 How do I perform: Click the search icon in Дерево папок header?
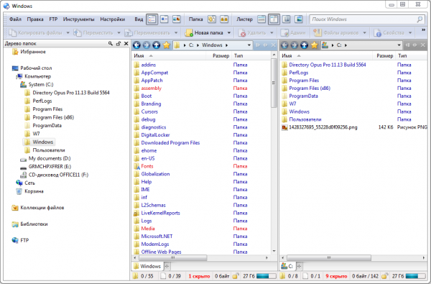tap(110, 43)
